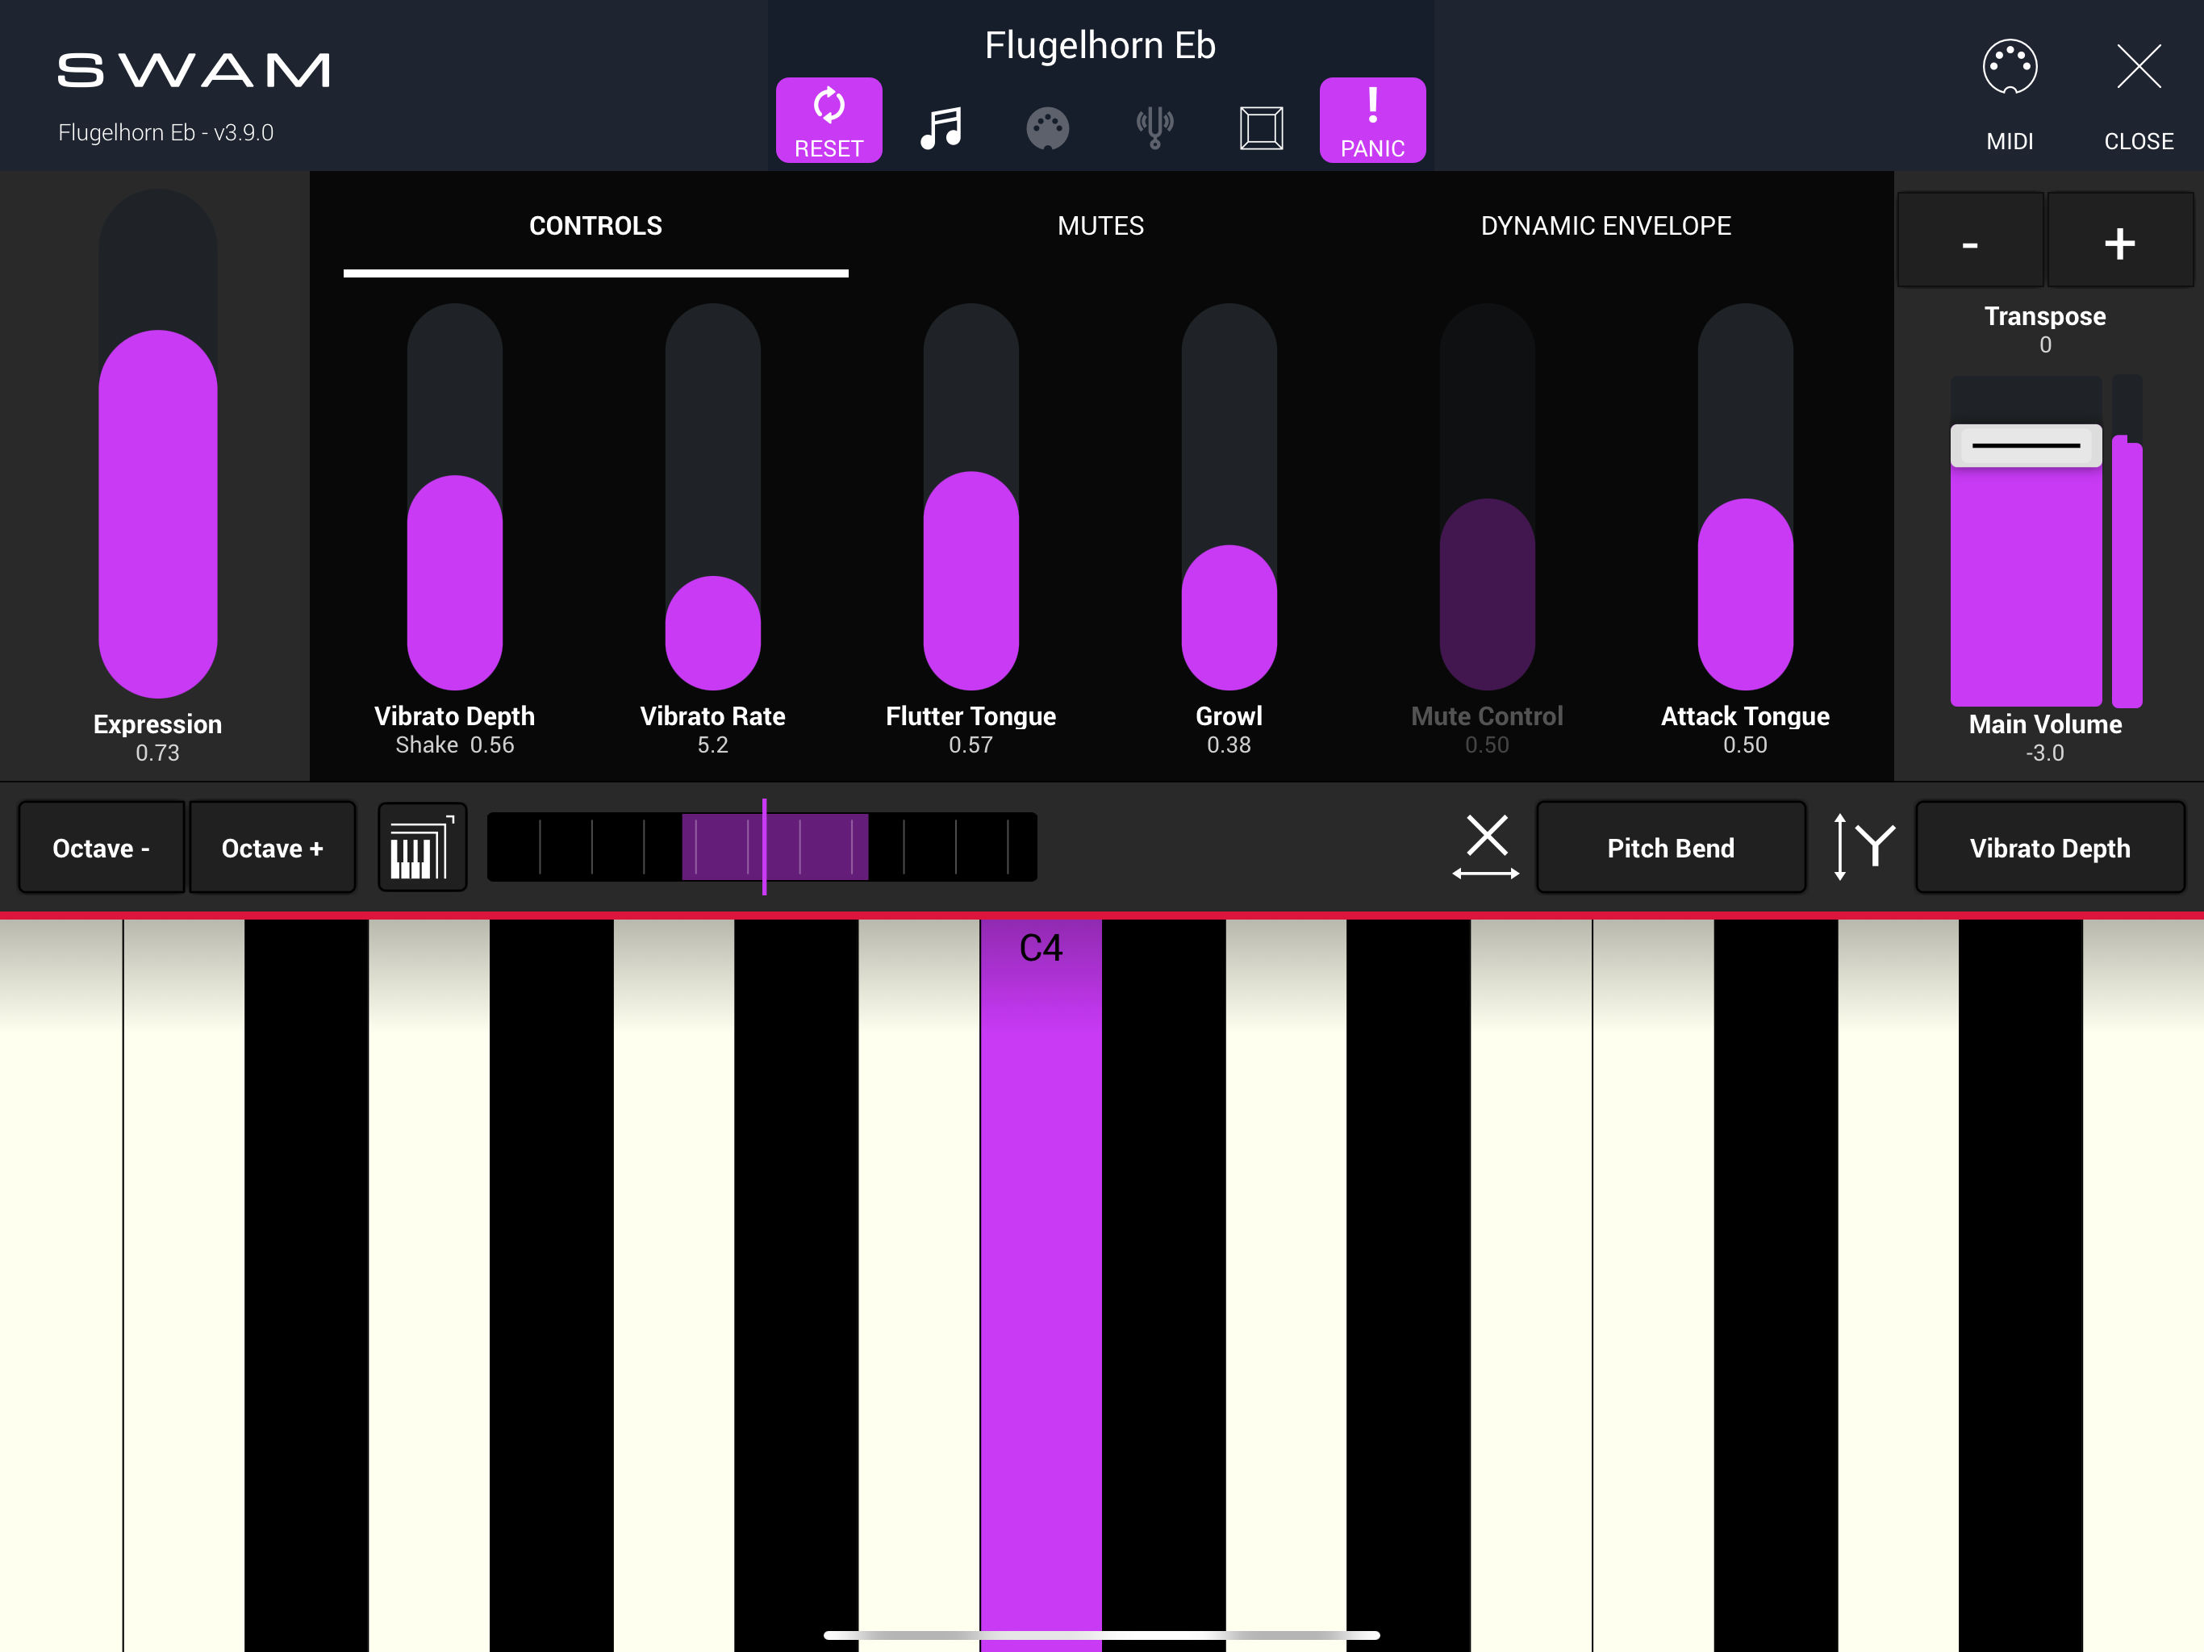Click the version text Flugelhorn Eb - v3.9.0
The height and width of the screenshot is (1652, 2204).
tap(165, 132)
